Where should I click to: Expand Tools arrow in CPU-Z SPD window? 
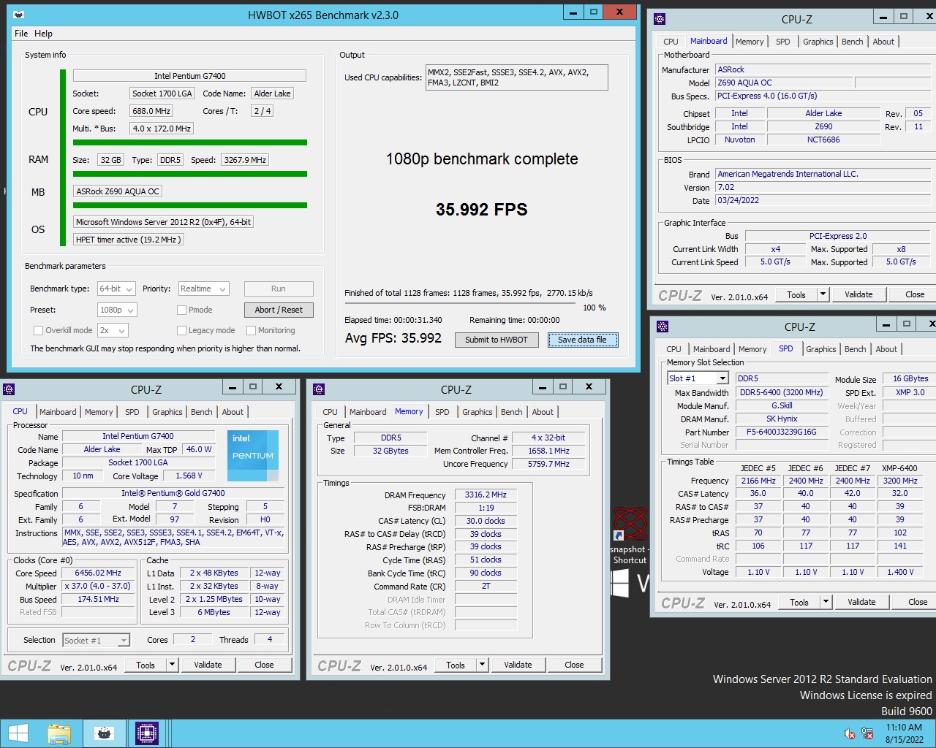point(826,602)
